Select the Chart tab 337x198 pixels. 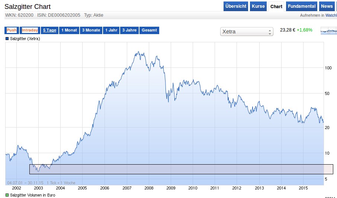tap(276, 6)
